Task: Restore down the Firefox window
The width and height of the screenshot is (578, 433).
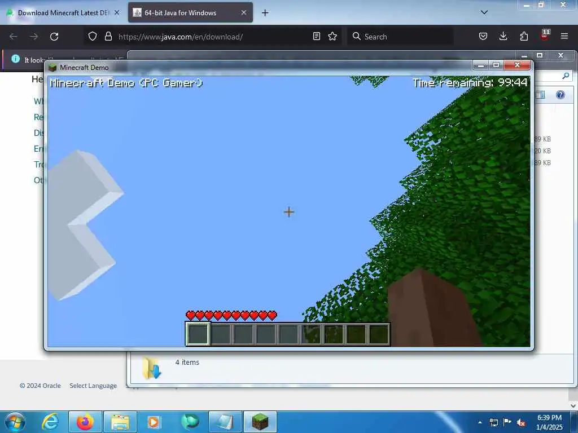Action: [x=541, y=5]
